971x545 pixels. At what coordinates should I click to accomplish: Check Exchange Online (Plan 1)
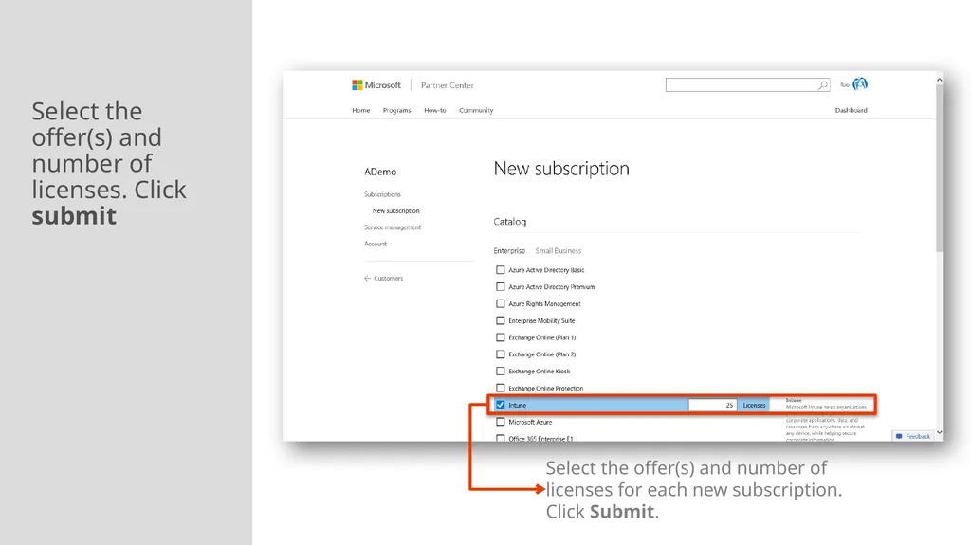(x=501, y=337)
